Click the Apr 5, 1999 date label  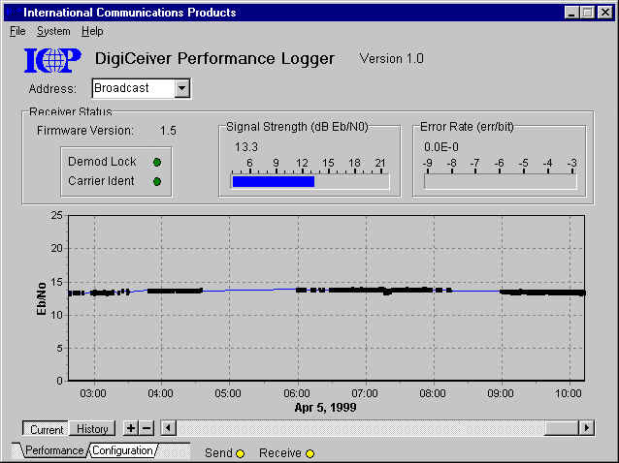(325, 408)
